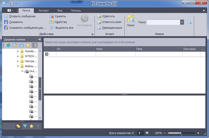Expand the Wonde... folder in the tree
The height and width of the screenshot is (138, 209).
(x=18, y=51)
